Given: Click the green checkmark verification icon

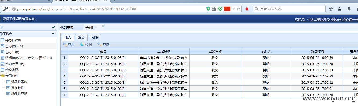Looking at the screenshot, I should (x=220, y=9).
